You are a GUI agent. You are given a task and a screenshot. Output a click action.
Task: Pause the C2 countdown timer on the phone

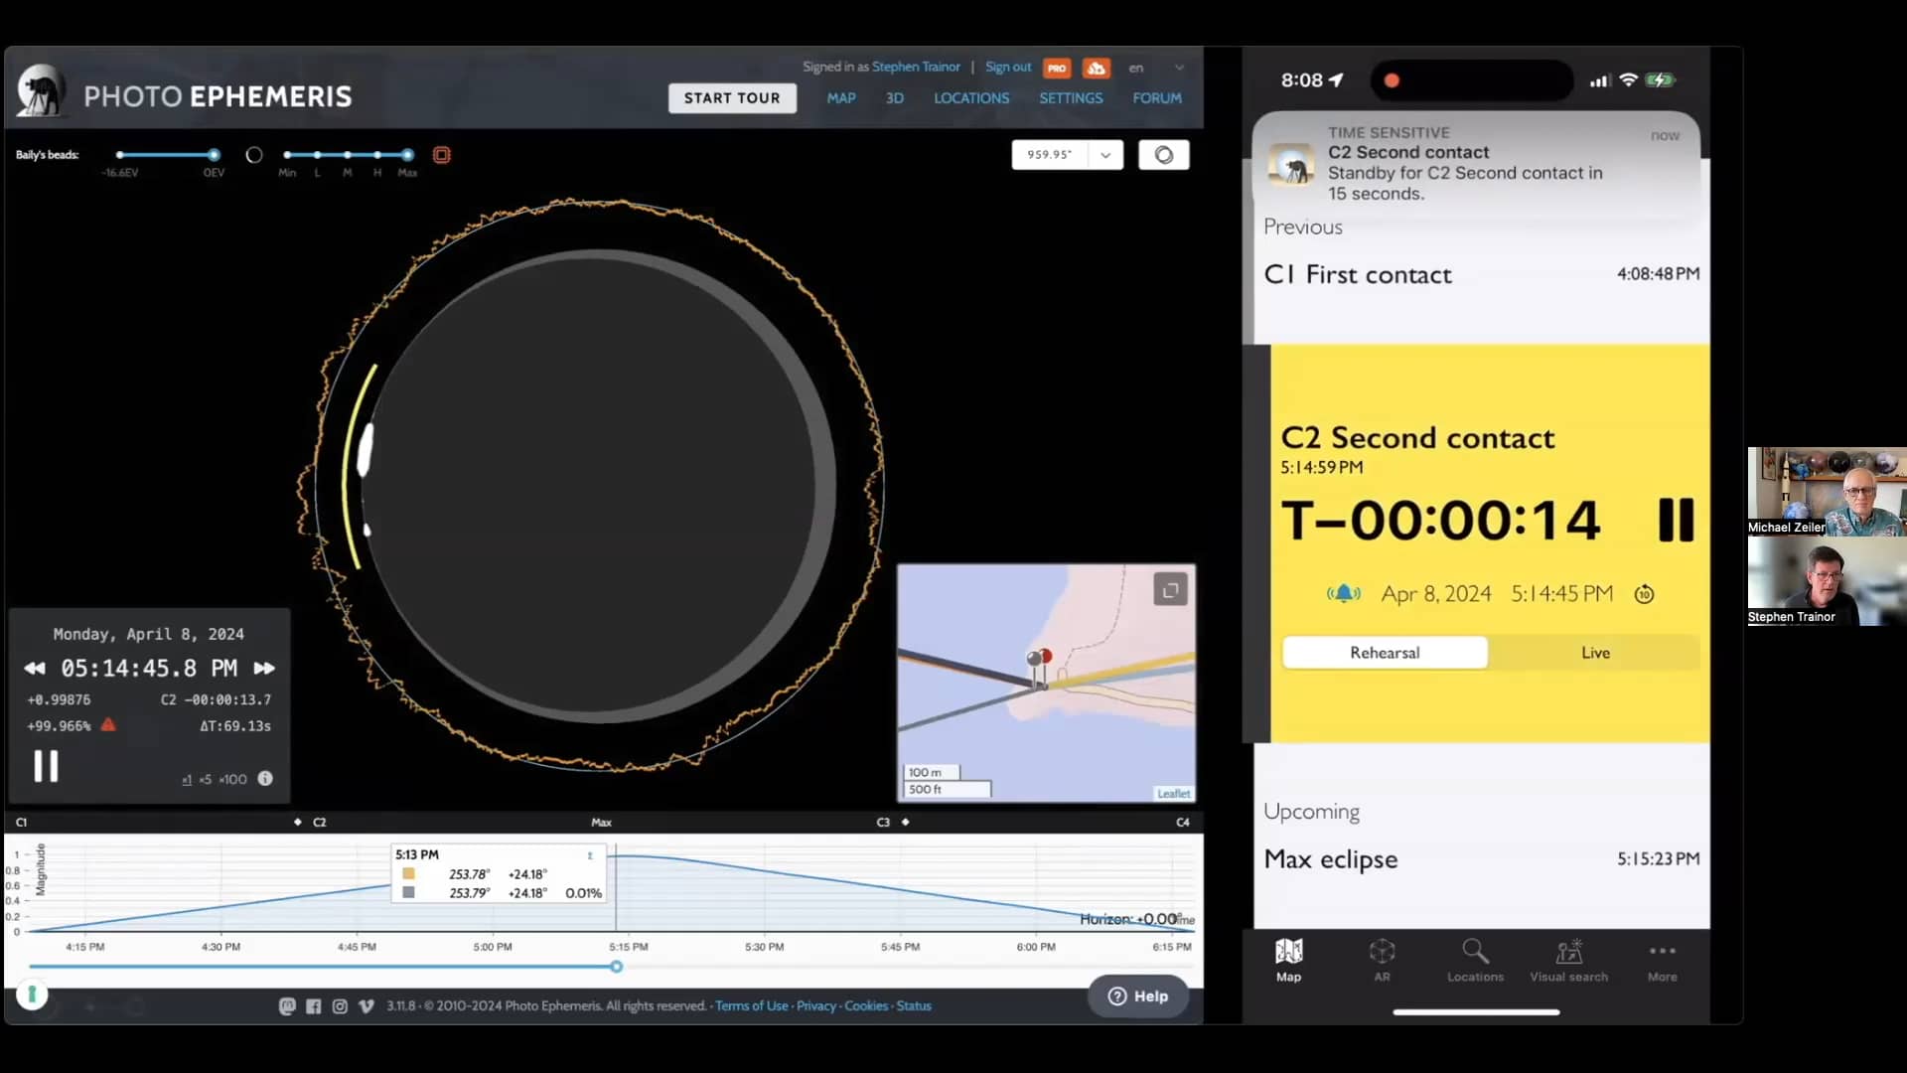click(1675, 520)
